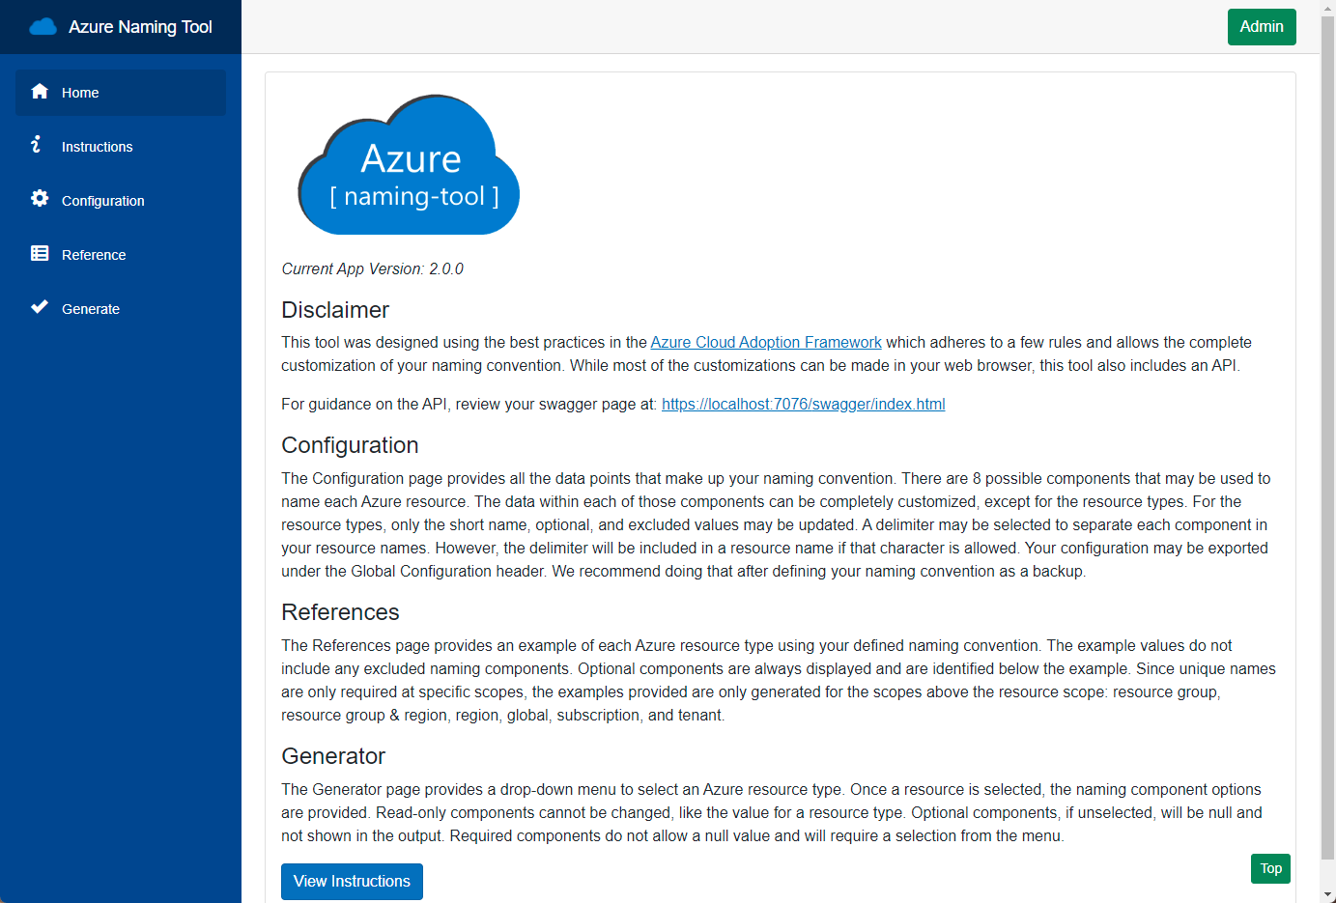Open the Instructions sidebar item
This screenshot has width=1336, height=903.
pos(97,147)
